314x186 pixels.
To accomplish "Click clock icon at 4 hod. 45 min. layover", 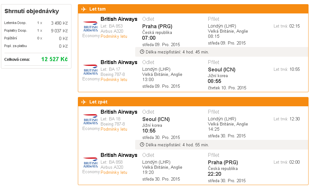I will tap(142, 52).
